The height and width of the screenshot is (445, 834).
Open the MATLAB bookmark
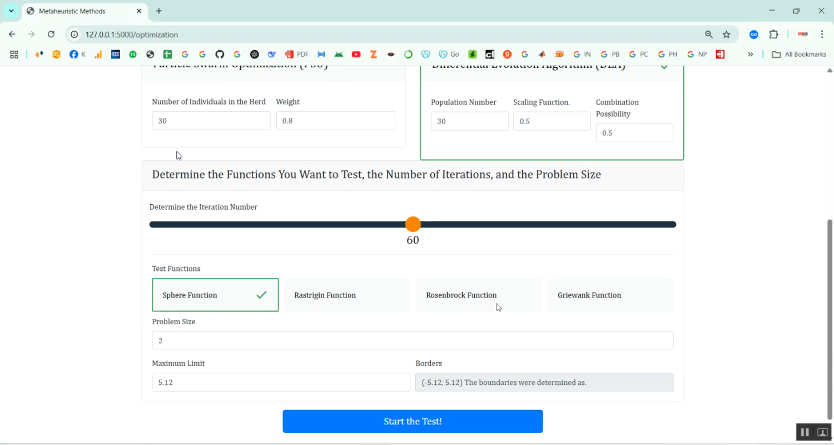point(542,55)
